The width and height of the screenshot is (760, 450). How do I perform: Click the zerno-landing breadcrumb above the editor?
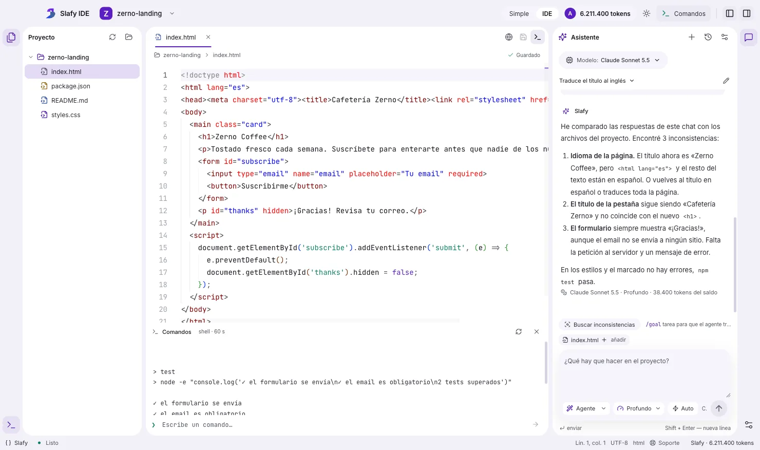(x=182, y=55)
